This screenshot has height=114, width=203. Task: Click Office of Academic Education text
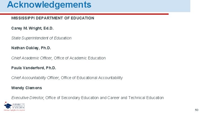[80, 58]
